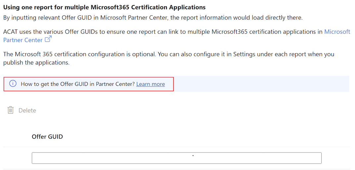Screen dimensions: 355x170
Task: Open the Learn more link
Action: tap(151, 84)
